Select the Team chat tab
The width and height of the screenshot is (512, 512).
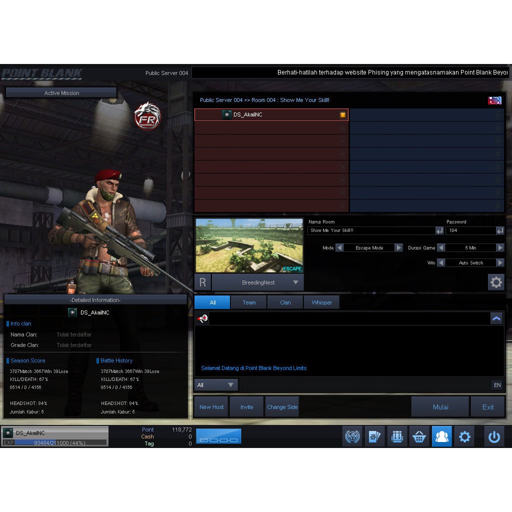248,302
